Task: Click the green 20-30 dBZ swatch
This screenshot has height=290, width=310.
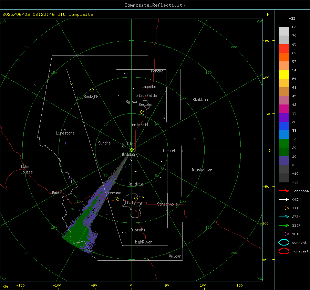Action: click(x=284, y=143)
